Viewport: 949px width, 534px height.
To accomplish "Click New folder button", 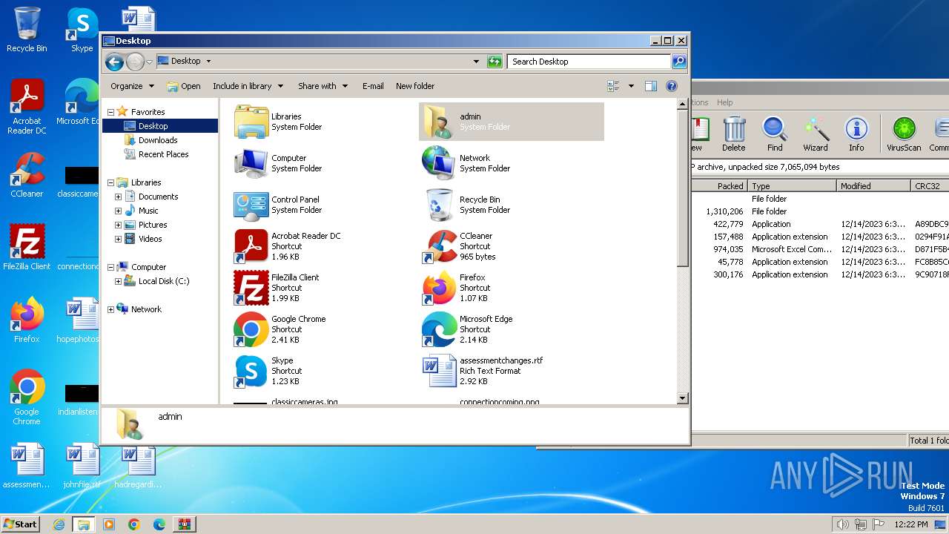I will pos(415,86).
